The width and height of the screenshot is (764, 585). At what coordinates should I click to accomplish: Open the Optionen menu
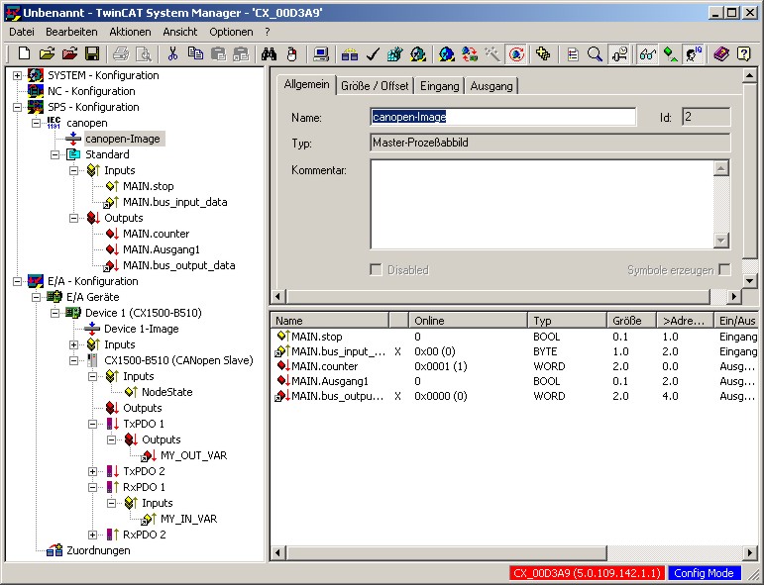pyautogui.click(x=231, y=32)
